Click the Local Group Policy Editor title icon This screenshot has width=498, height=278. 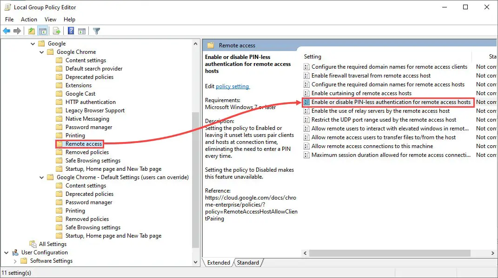7,7
